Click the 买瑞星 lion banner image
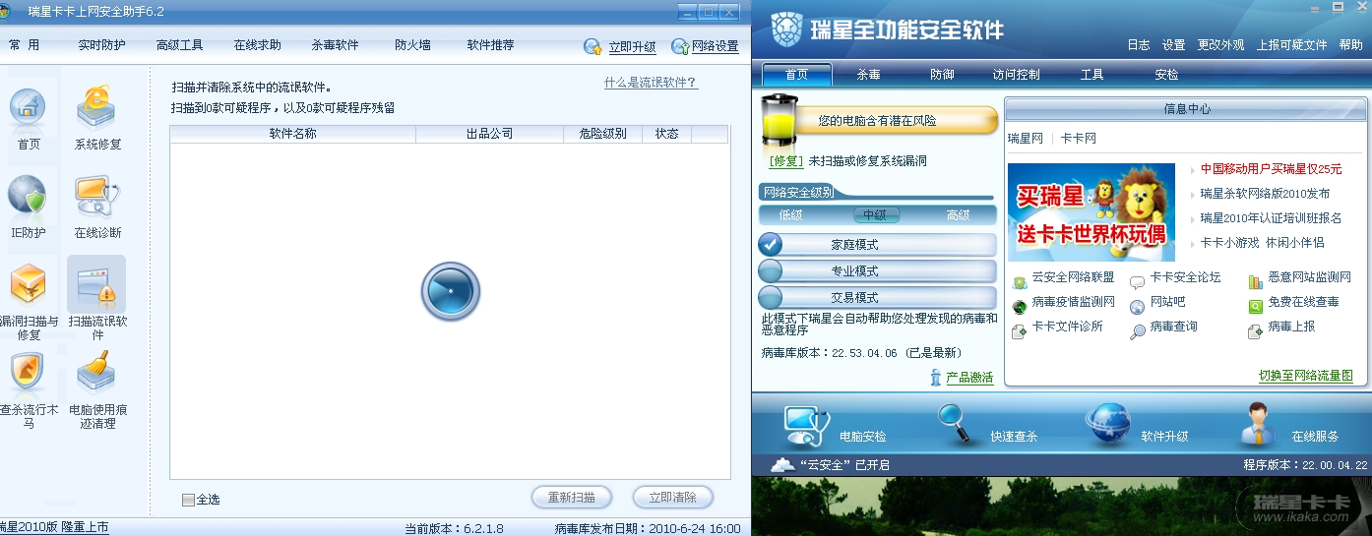 pyautogui.click(x=1091, y=211)
